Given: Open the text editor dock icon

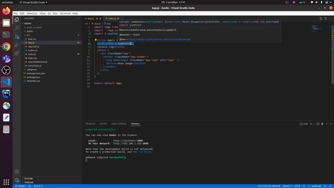Looking at the screenshot, I should pos(6,118).
